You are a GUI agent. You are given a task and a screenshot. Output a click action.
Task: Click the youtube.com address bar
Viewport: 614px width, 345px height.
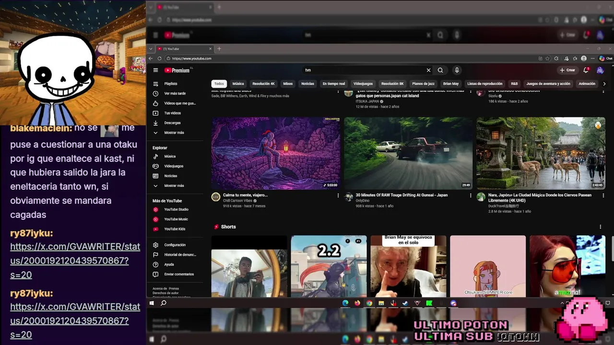coord(350,58)
